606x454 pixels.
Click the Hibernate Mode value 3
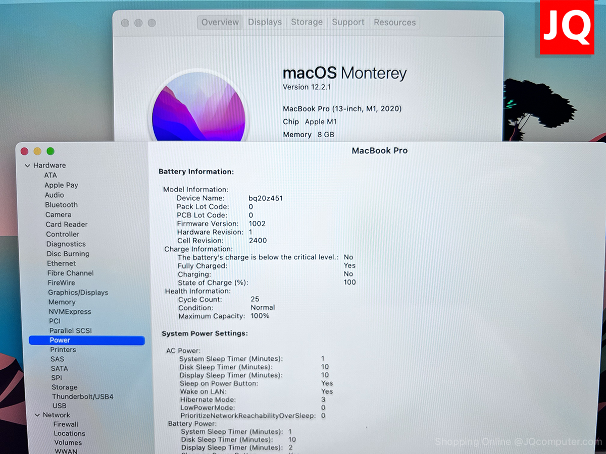pos(323,400)
